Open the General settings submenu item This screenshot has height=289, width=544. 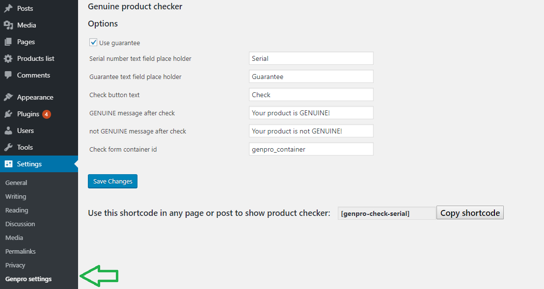[16, 183]
